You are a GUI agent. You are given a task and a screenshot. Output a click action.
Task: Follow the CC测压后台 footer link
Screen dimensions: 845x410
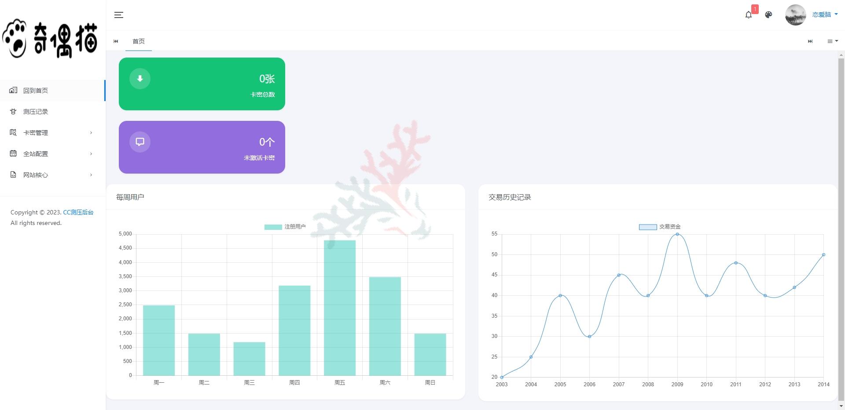78,212
